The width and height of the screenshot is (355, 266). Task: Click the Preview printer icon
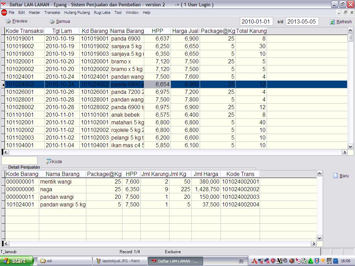click(8, 21)
